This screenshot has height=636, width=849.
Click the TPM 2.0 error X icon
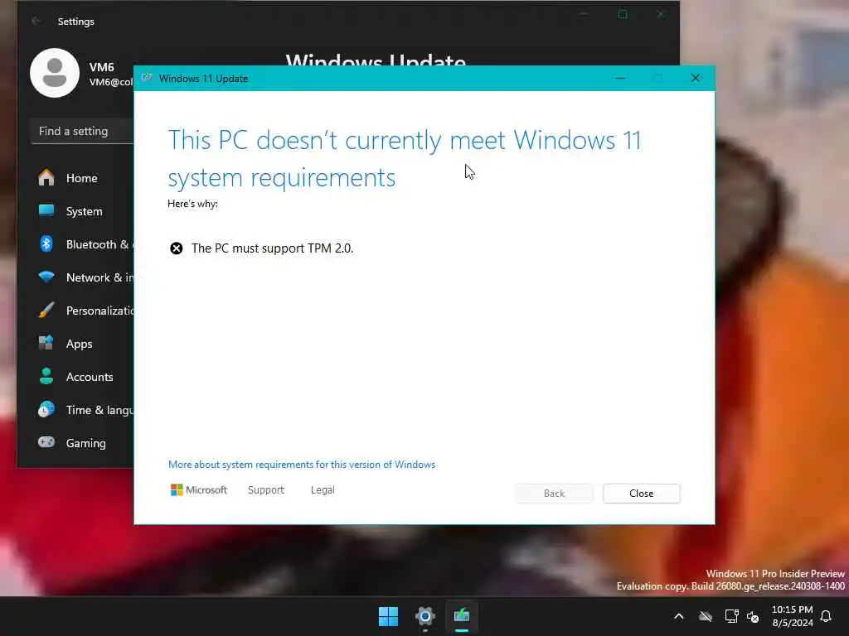click(177, 248)
